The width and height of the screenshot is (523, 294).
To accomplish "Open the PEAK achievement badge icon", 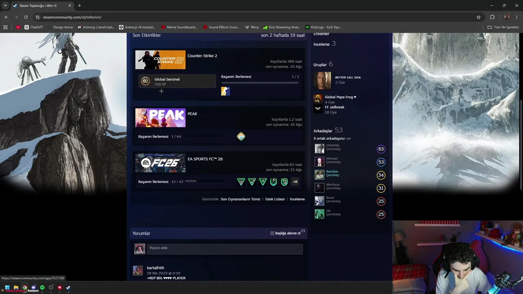I will coord(241,136).
